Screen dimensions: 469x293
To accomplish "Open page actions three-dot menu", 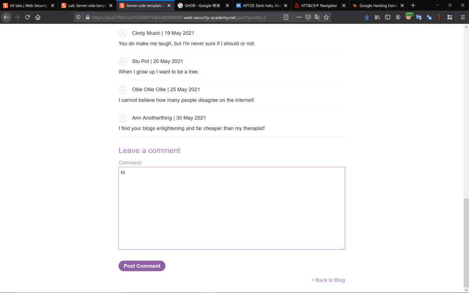I will coord(299,17).
